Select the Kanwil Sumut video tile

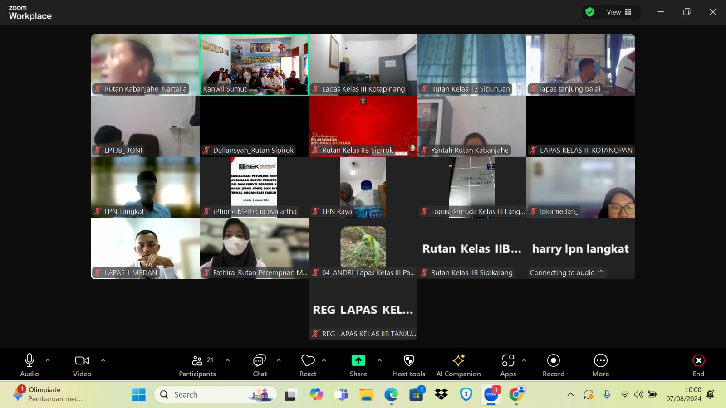click(x=254, y=65)
